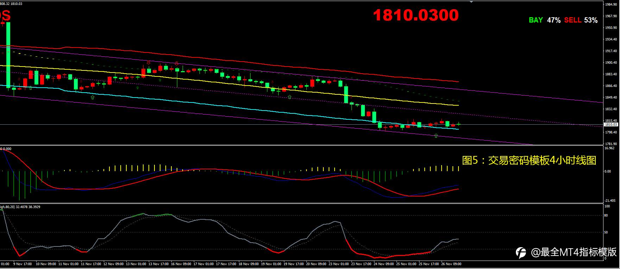The image size is (620, 269).
Task: Click the 26 Nov 09:00 time axis label
Action: tap(451, 264)
